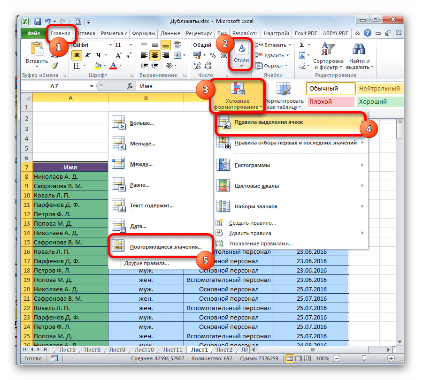Click the AutoSum sigma icon

coord(302,45)
